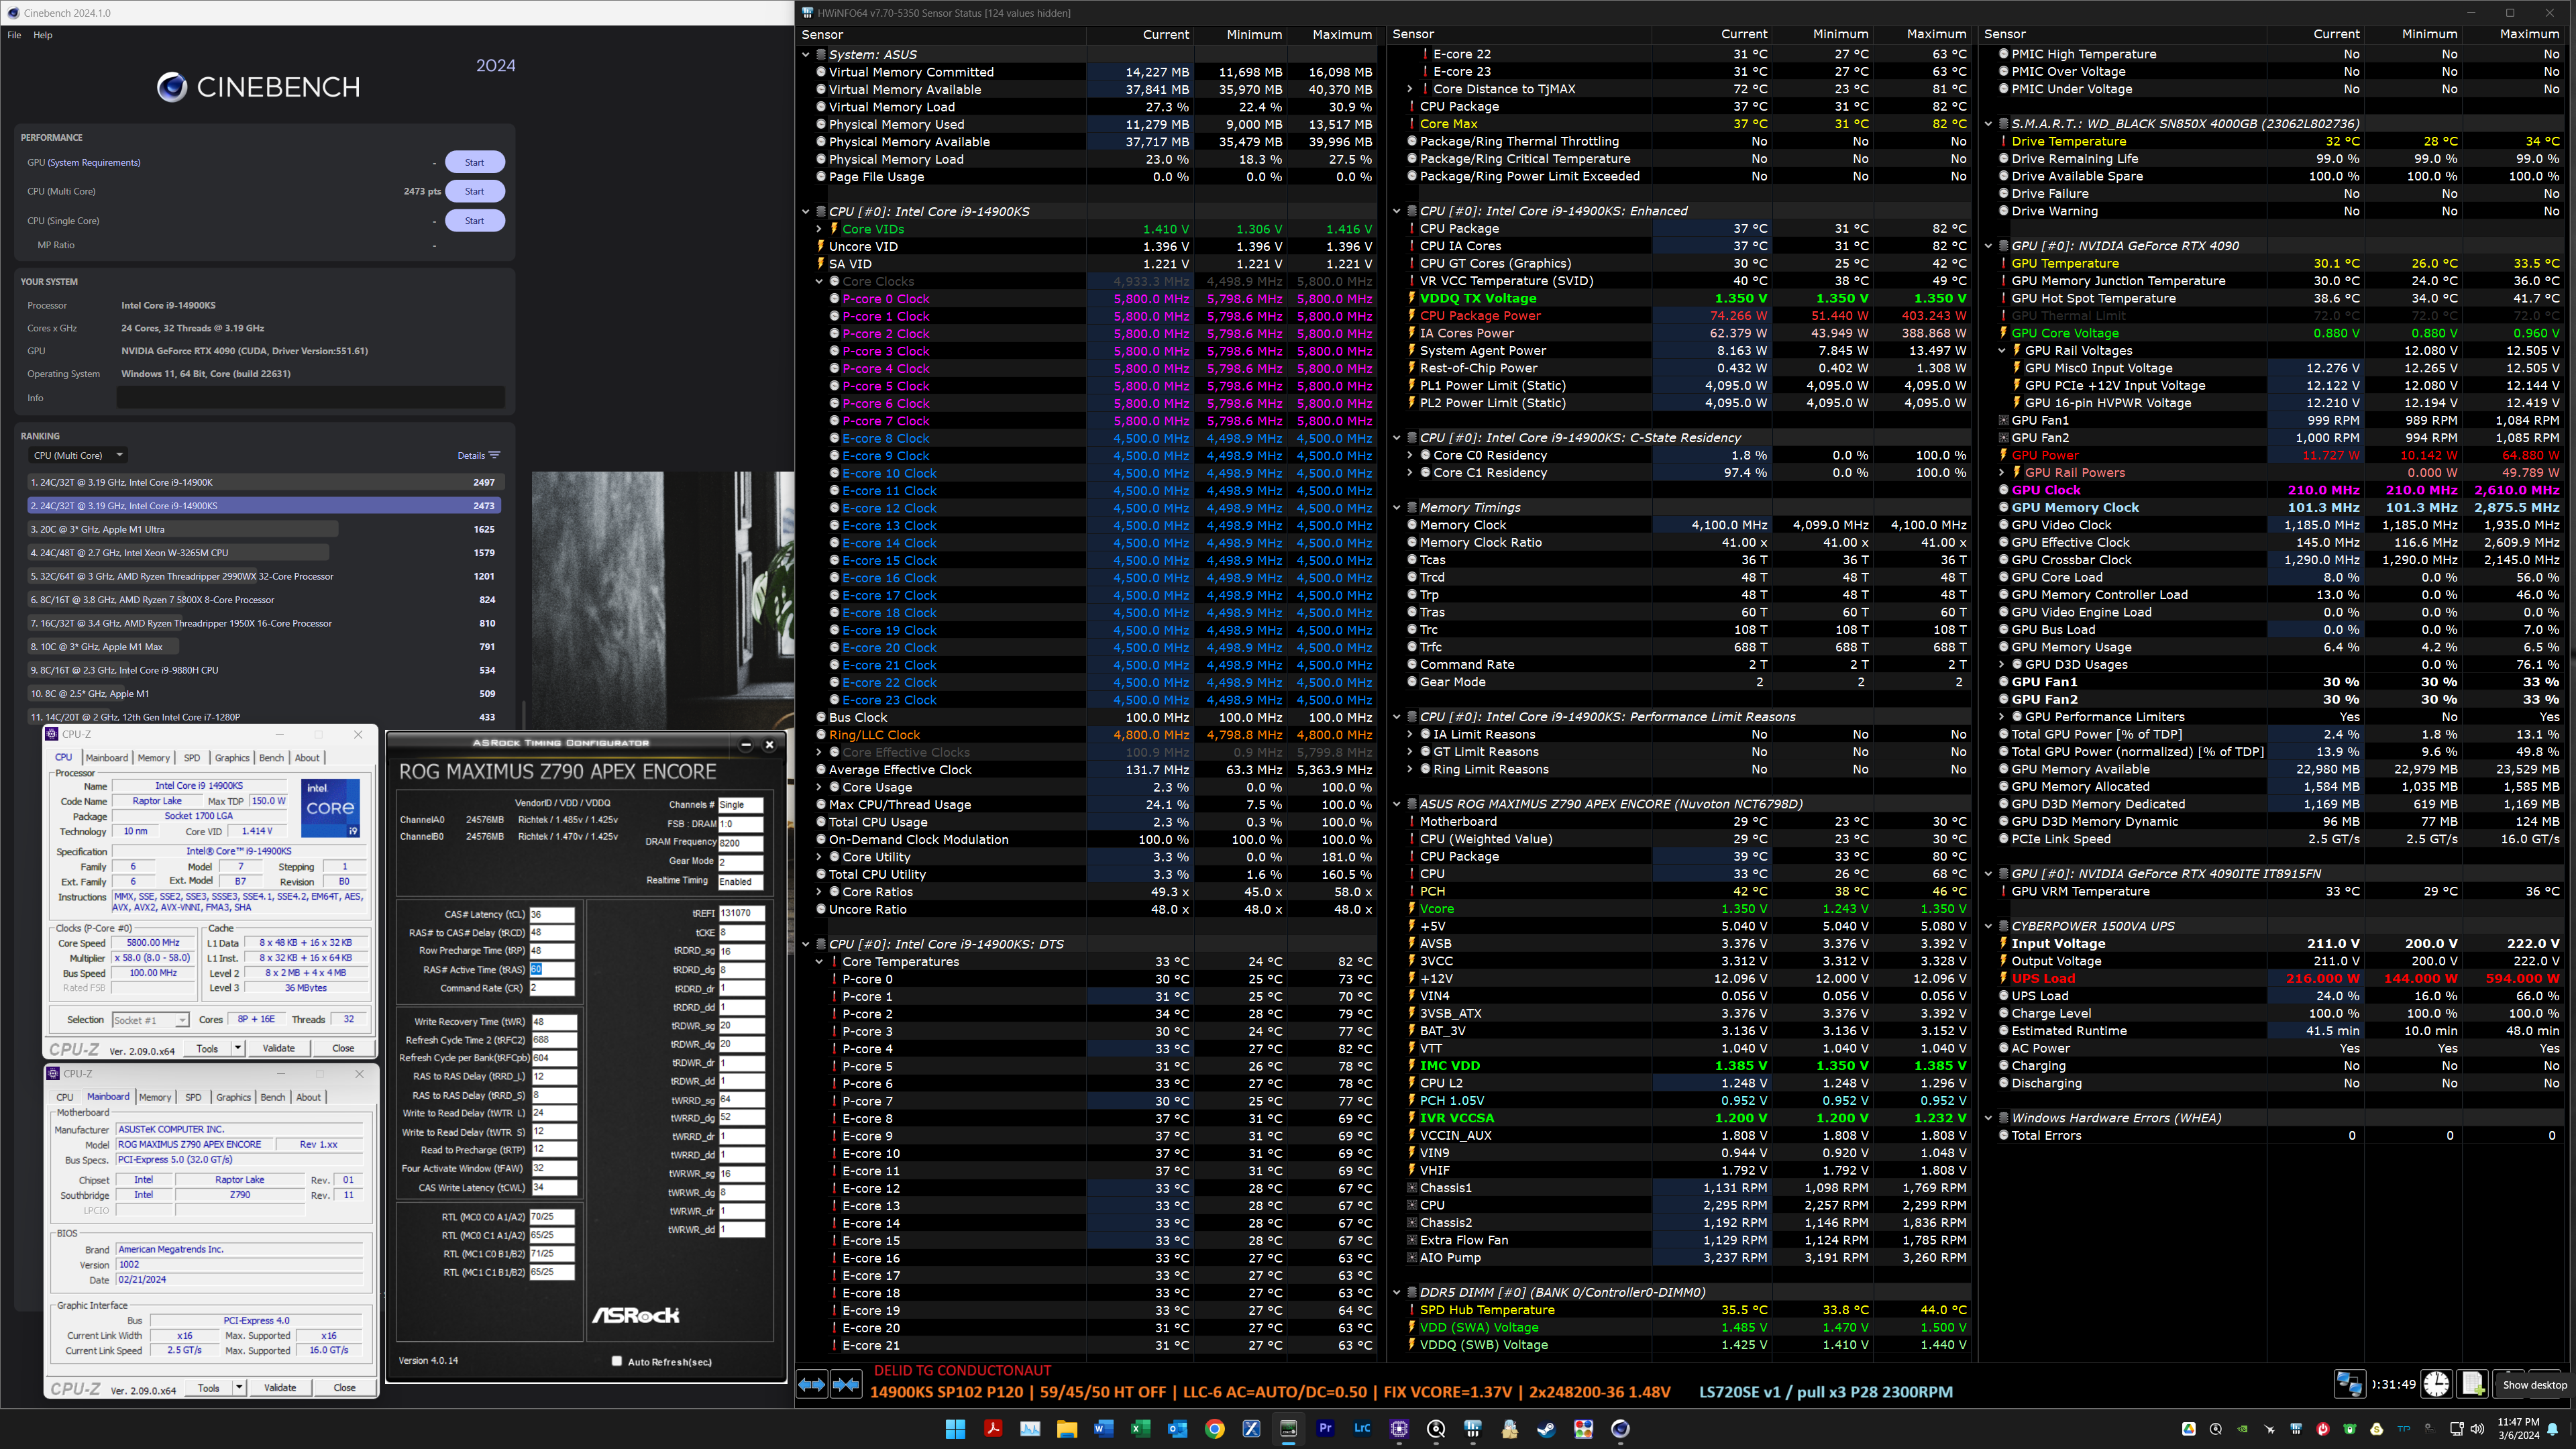2576x1449 pixels.
Task: Open Graphics tab in lower CPU-Z window
Action: click(x=233, y=1097)
